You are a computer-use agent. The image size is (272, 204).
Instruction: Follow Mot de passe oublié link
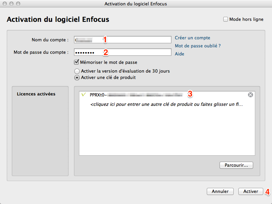click(x=198, y=46)
